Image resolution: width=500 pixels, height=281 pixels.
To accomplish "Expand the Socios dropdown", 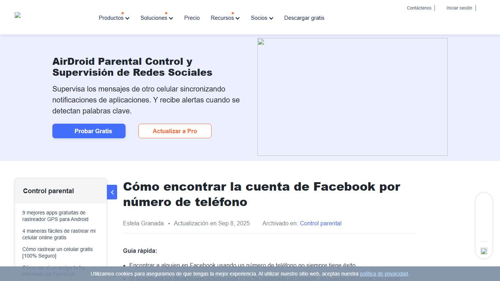I will (x=262, y=18).
